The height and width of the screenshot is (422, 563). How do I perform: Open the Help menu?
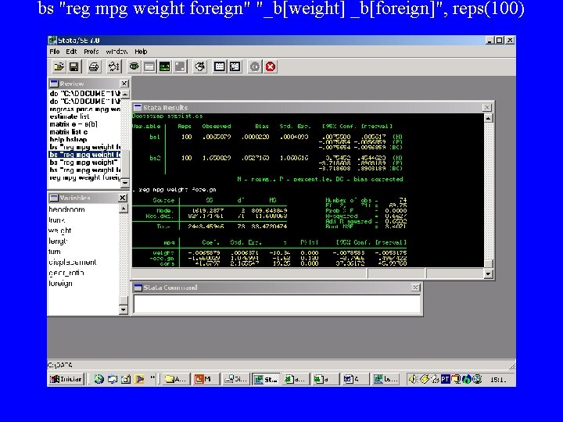pyautogui.click(x=141, y=52)
